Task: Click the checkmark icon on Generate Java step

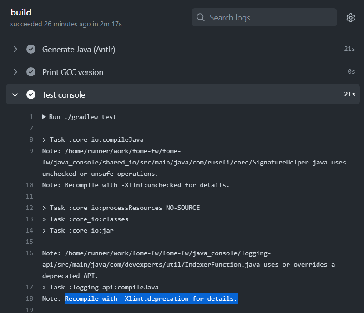Action: click(31, 49)
